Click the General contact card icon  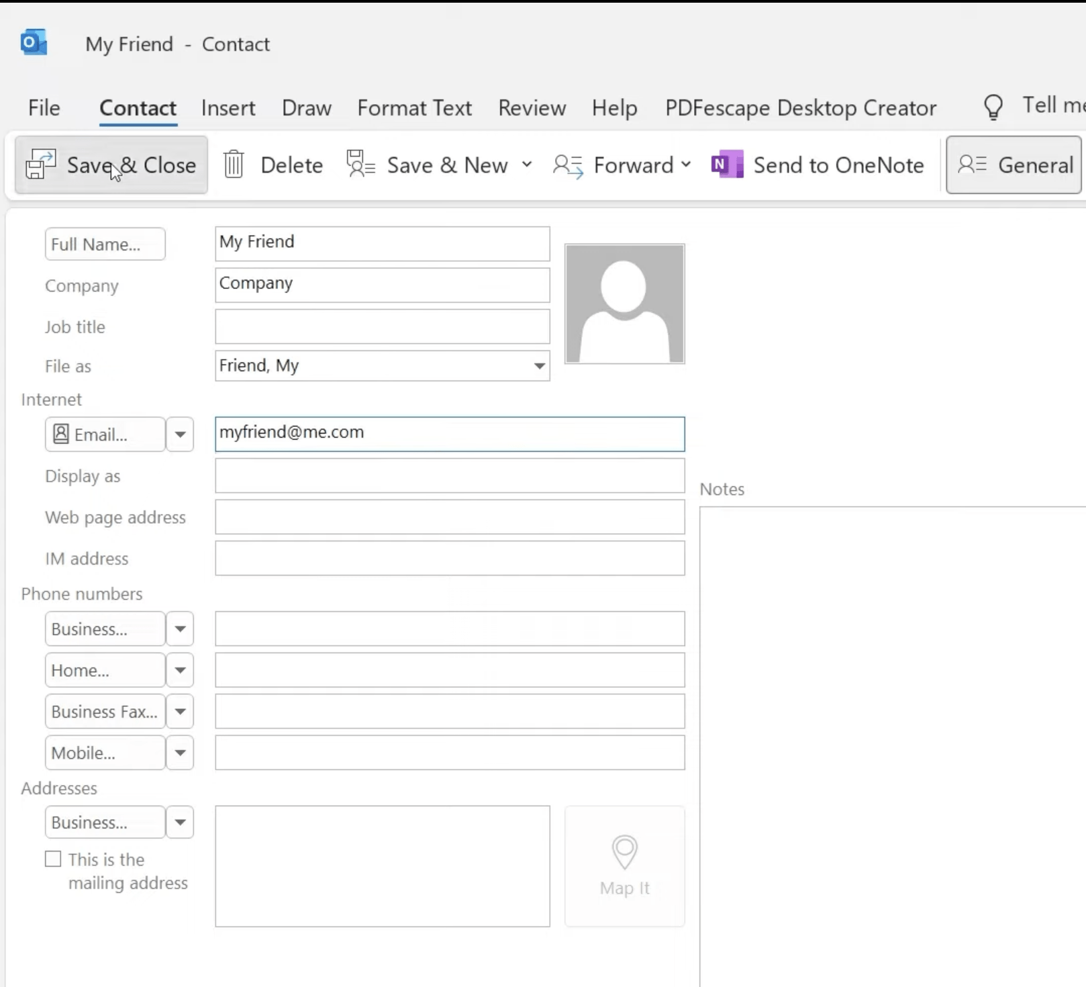tap(972, 164)
